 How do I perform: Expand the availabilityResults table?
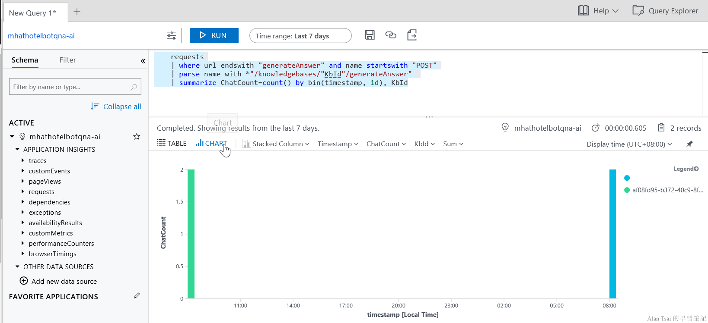(23, 223)
